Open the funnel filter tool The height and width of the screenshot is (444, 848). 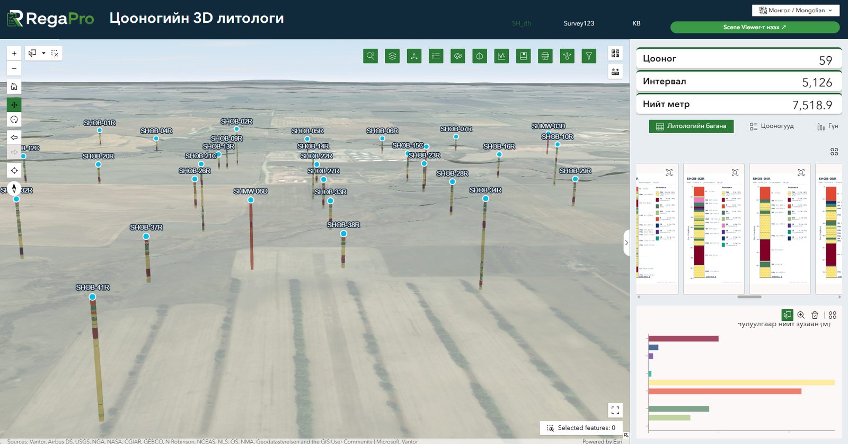[x=589, y=56]
